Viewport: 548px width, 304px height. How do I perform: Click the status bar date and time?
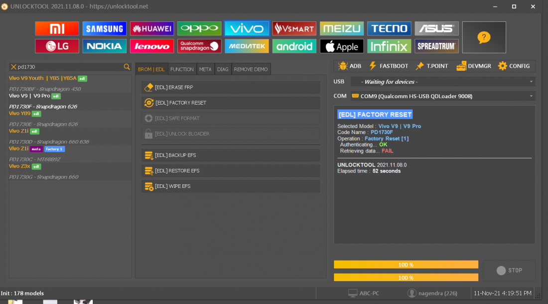(x=503, y=294)
